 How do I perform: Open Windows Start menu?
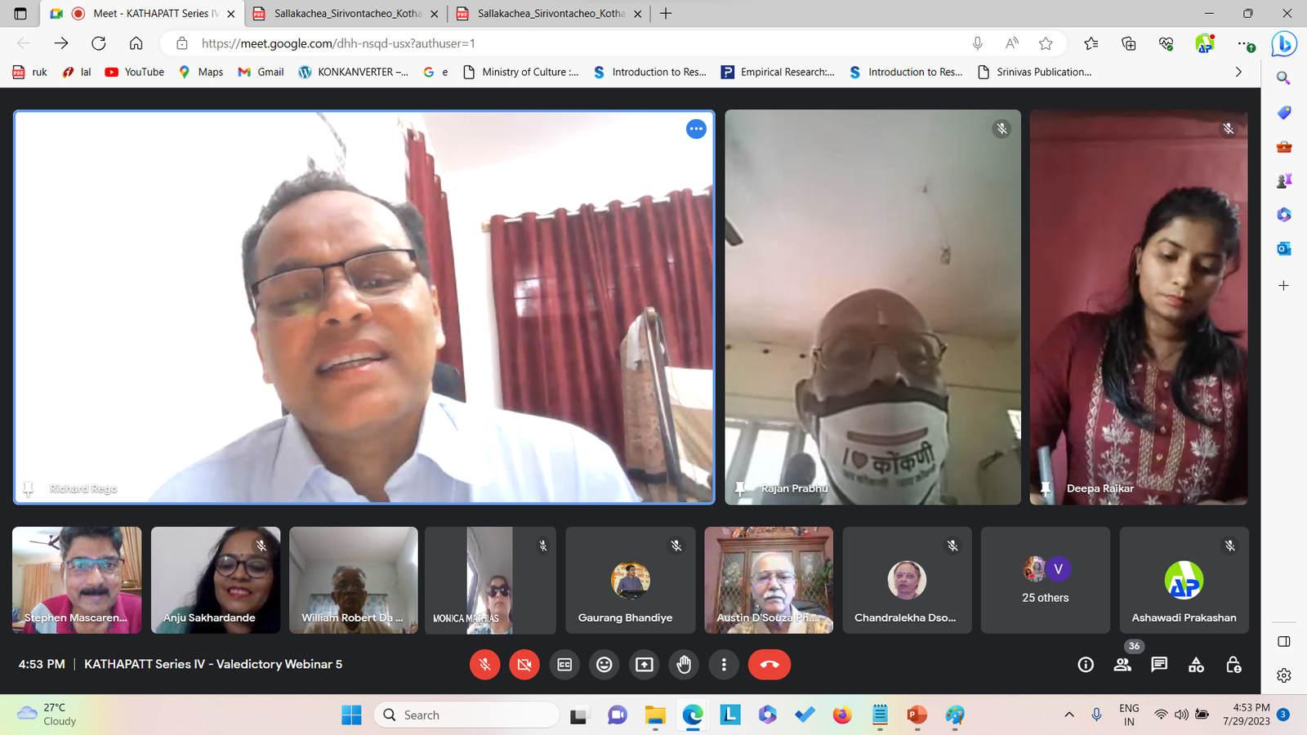click(x=351, y=715)
